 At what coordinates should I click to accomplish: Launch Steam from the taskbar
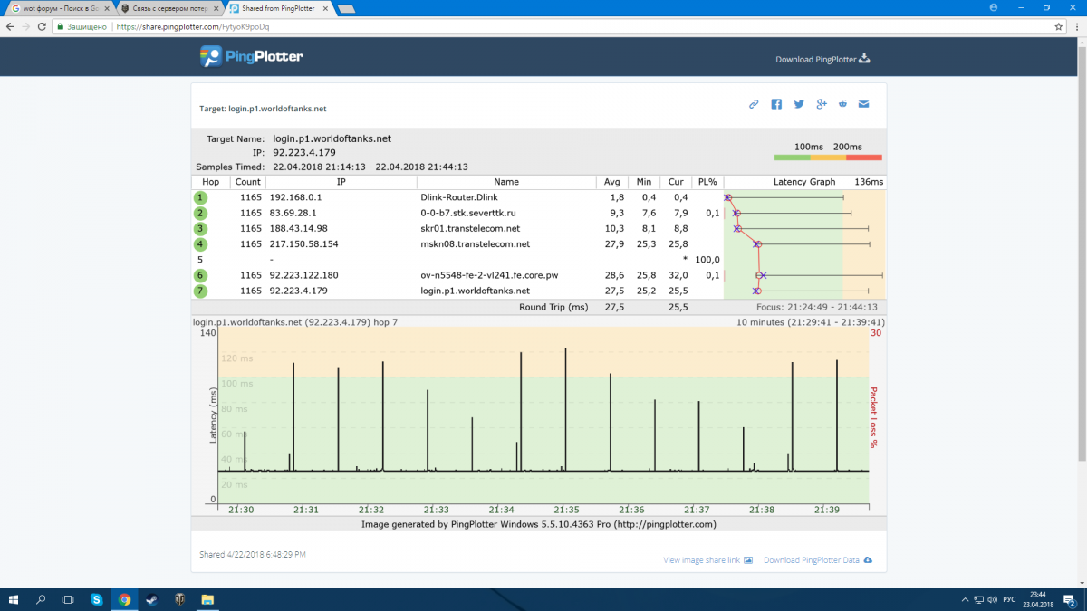[x=151, y=599]
